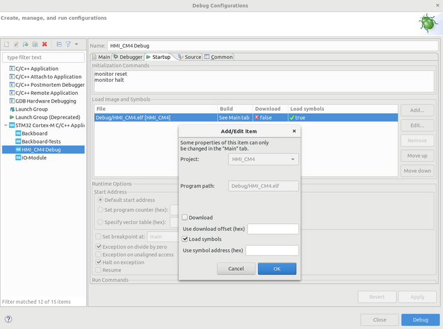This screenshot has height=329, width=443.
Task: Enable the Download checkbox
Action: pyautogui.click(x=185, y=218)
